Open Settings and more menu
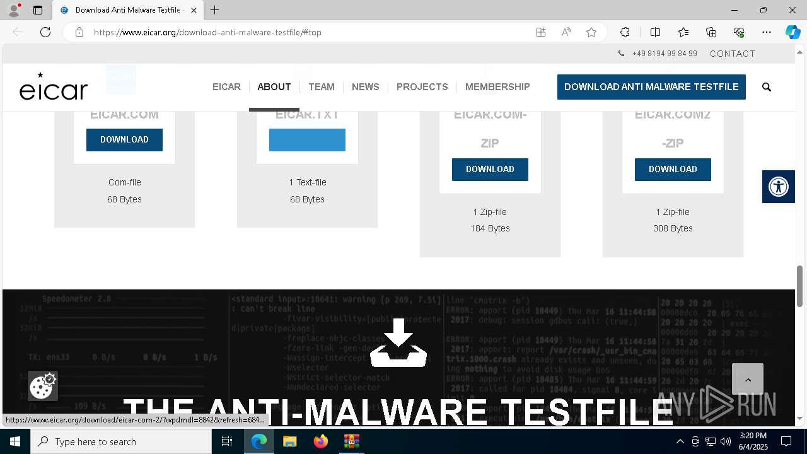The height and width of the screenshot is (454, 807). (x=767, y=32)
